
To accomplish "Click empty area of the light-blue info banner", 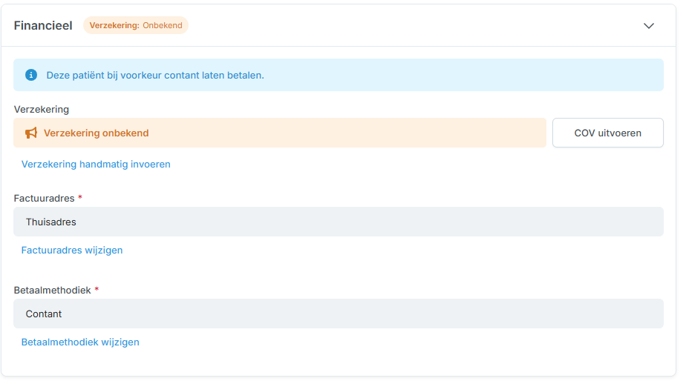I will pyautogui.click(x=460, y=75).
